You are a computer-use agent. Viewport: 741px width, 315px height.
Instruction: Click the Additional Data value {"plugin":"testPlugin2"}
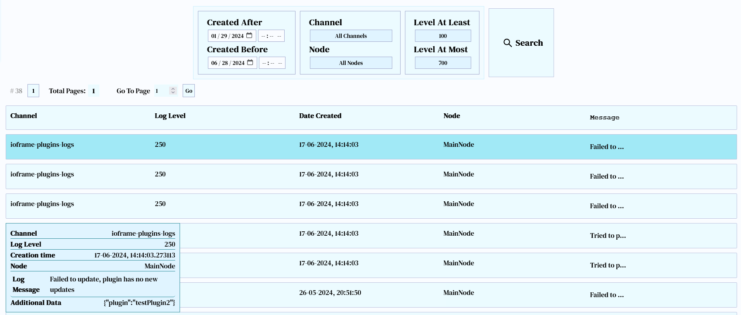click(x=139, y=303)
